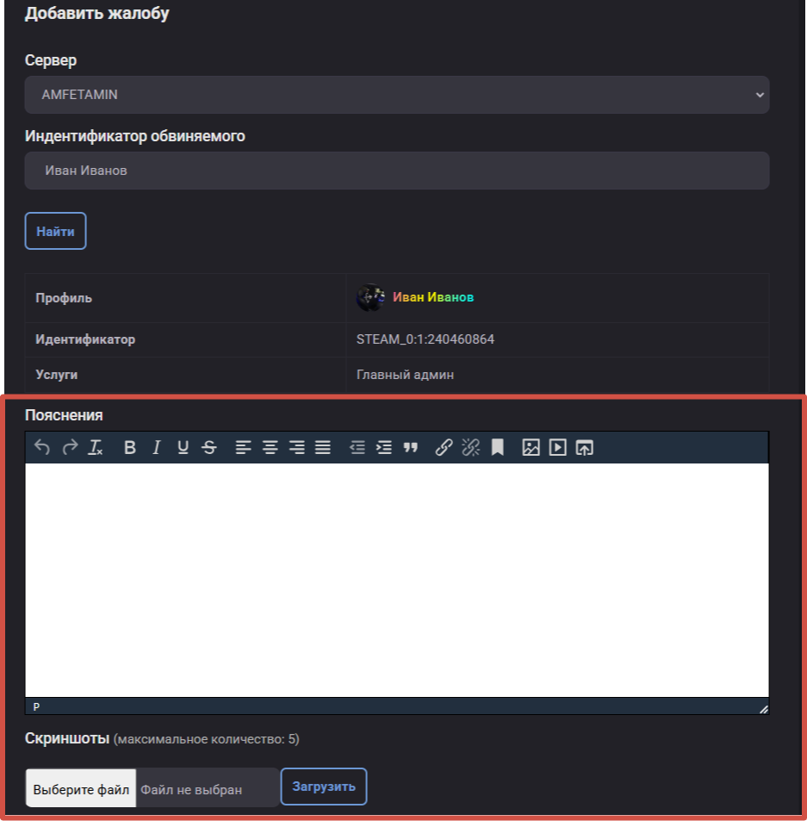The image size is (807, 821).
Task: Click the Redo icon in editor toolbar
Action: 70,448
